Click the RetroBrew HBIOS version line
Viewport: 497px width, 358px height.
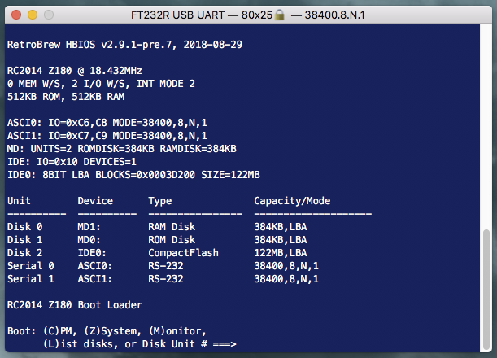124,44
